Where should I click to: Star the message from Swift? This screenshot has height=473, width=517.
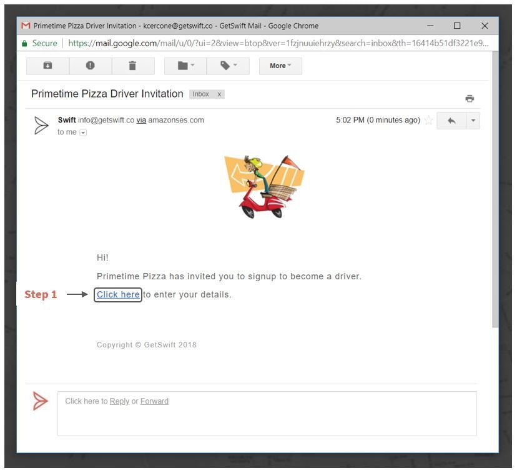point(428,121)
